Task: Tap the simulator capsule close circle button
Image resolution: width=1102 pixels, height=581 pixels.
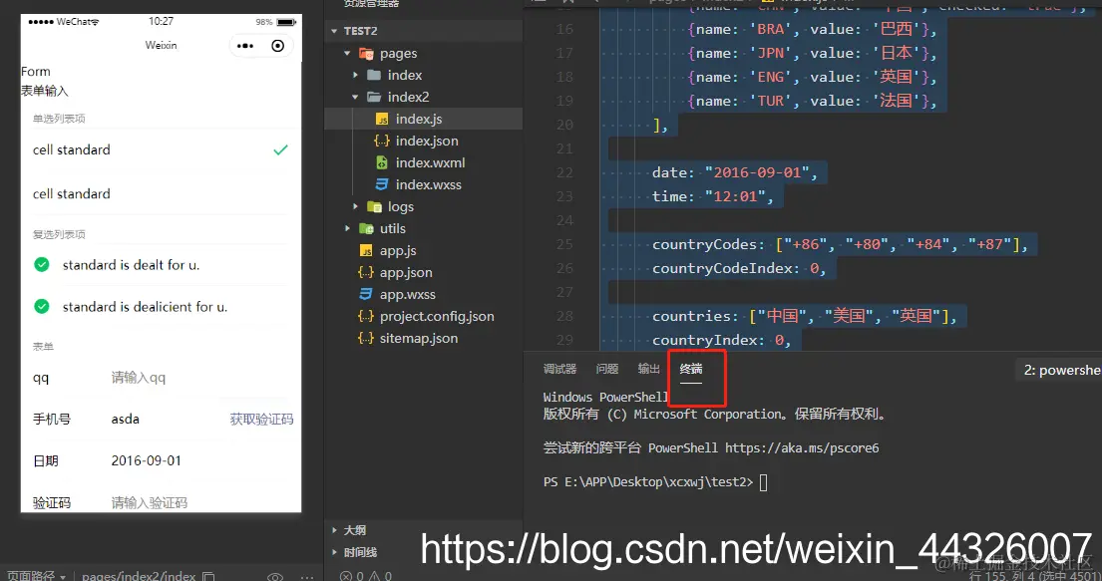Action: click(x=277, y=46)
